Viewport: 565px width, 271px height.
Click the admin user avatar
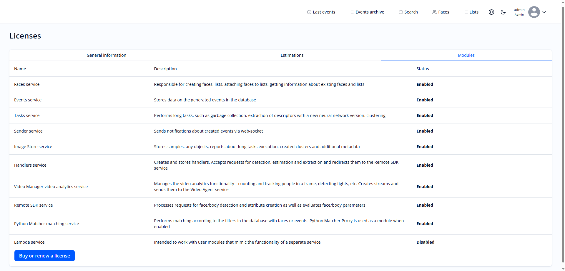point(534,12)
